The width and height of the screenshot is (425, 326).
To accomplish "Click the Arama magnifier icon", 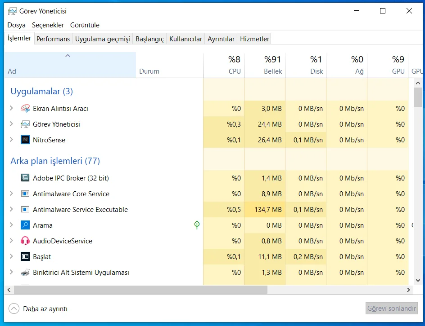I will (25, 225).
